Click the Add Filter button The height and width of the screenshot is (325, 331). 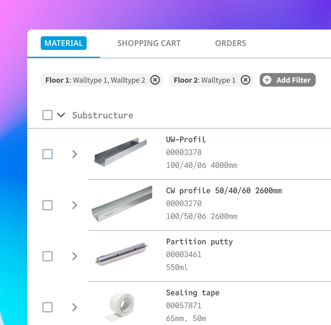pyautogui.click(x=287, y=80)
